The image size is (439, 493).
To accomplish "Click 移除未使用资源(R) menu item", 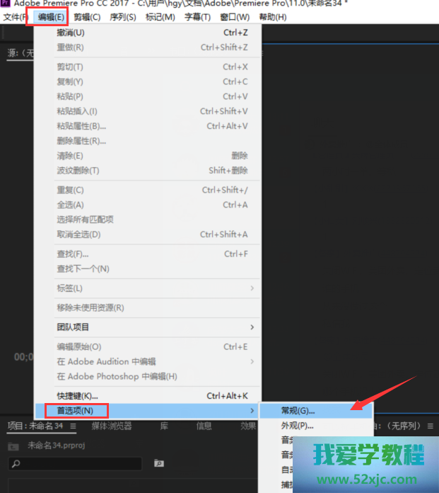I will (90, 307).
